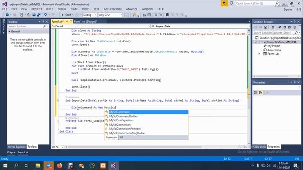Open the Debug configuration dropdown

(89, 15)
